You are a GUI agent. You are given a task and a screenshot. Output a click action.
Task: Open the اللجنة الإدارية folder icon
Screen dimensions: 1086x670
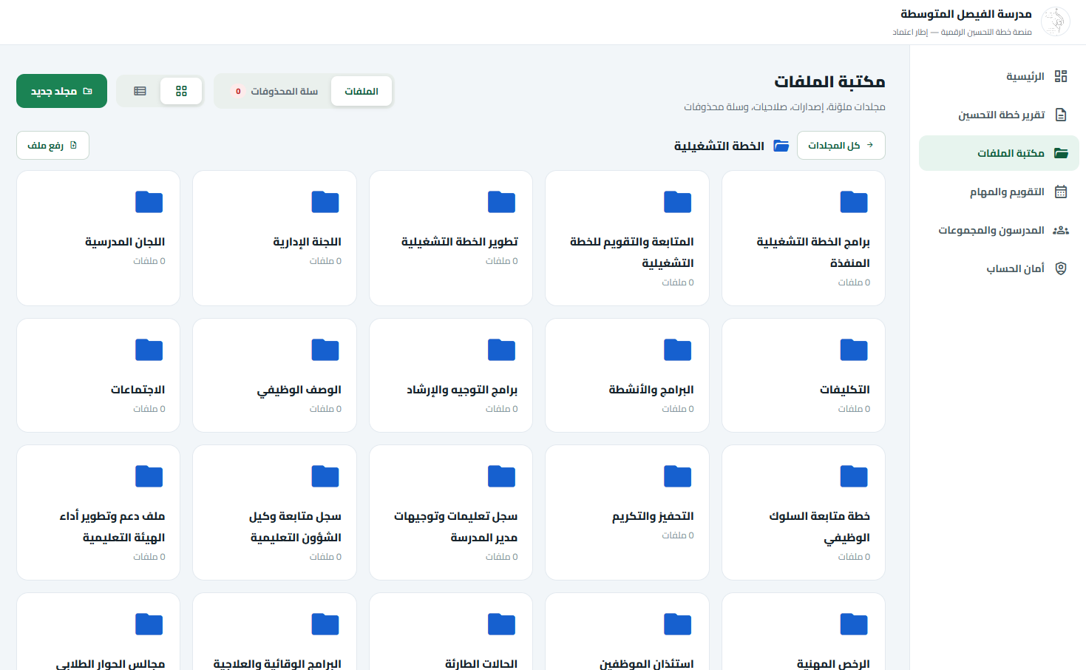tap(325, 202)
